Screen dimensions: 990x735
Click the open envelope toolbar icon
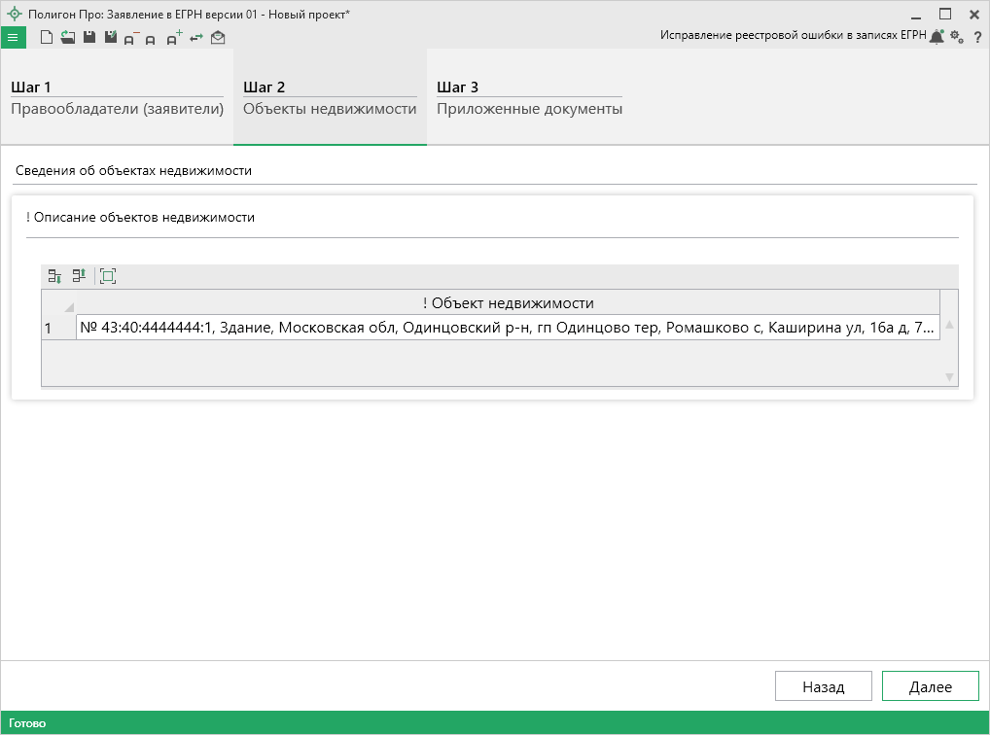pos(218,38)
